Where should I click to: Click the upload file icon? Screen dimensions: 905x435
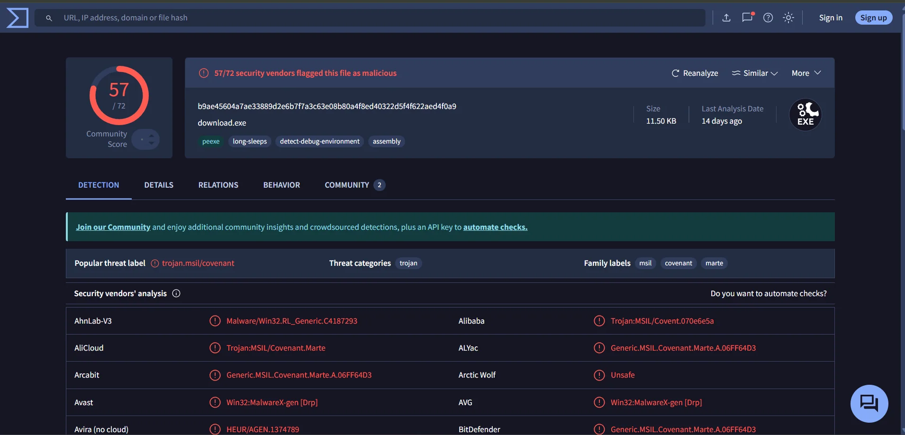tap(726, 18)
